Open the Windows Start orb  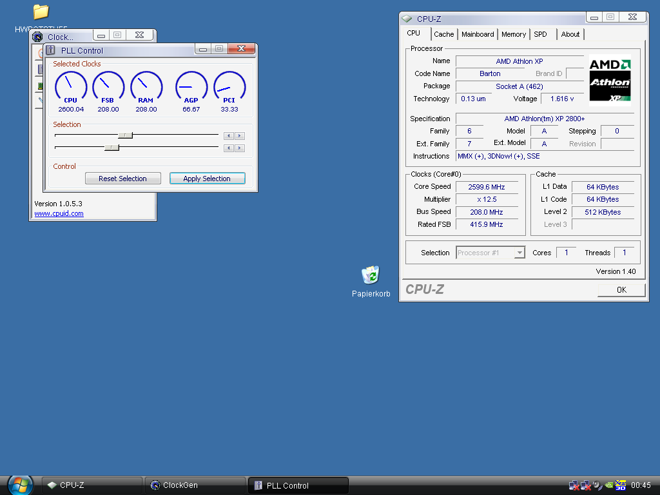click(x=20, y=485)
